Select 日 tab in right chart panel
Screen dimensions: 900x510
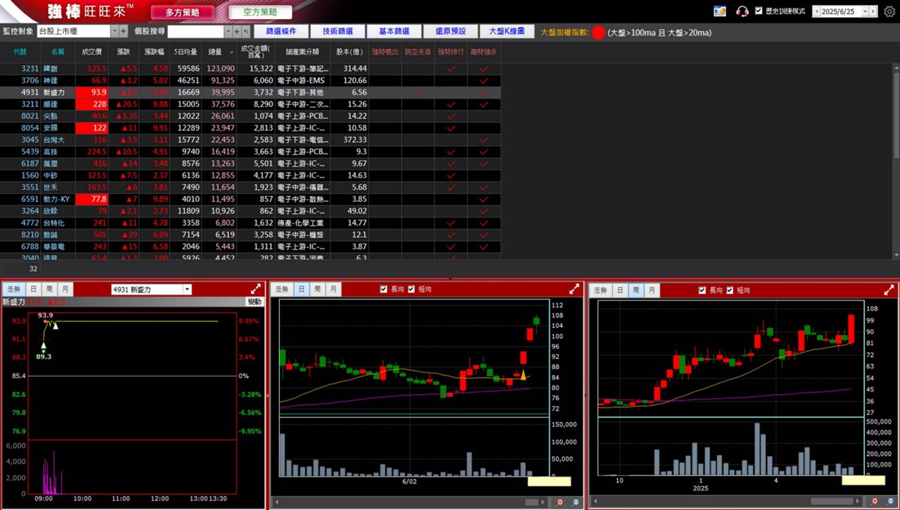point(620,290)
